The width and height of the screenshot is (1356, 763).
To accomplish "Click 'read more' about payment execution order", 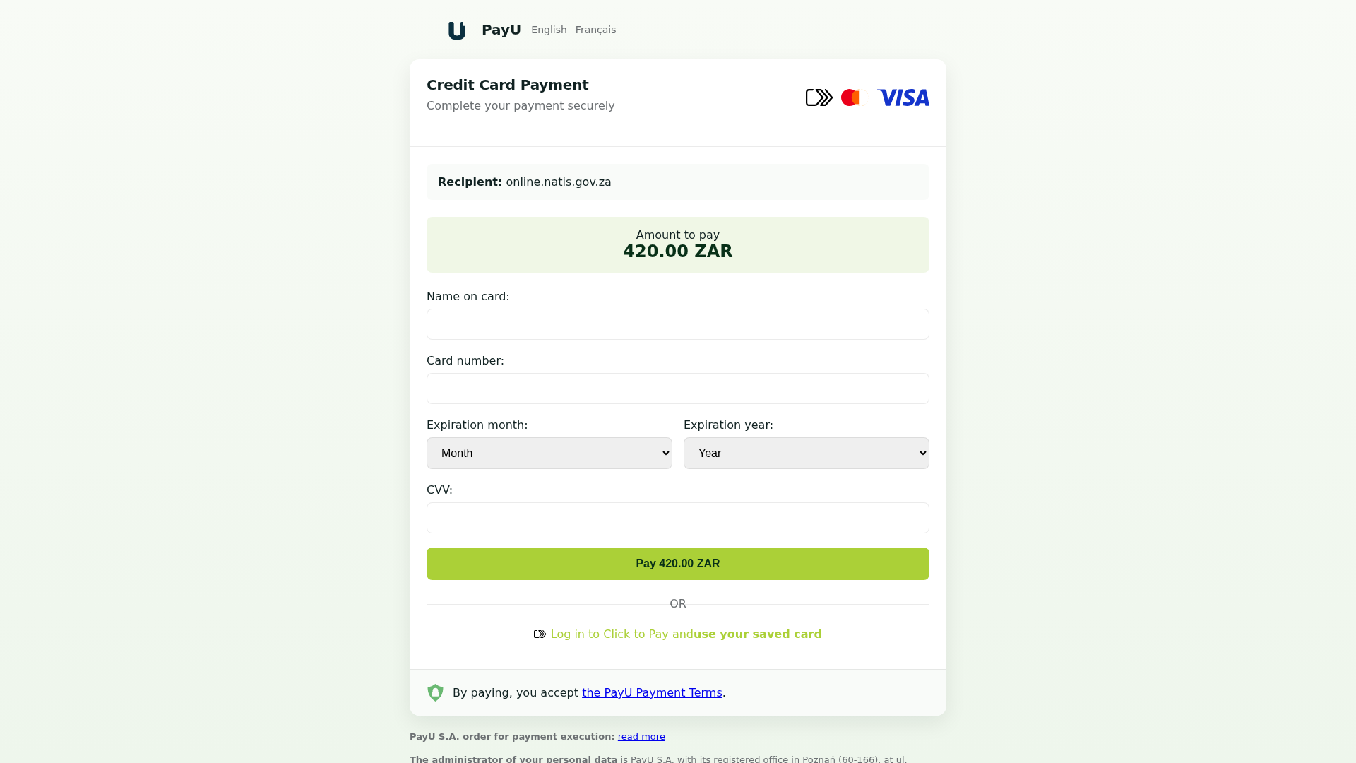I will pyautogui.click(x=641, y=737).
